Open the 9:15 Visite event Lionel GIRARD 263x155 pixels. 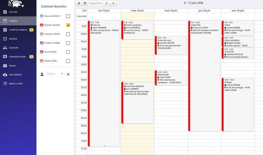(238, 28)
